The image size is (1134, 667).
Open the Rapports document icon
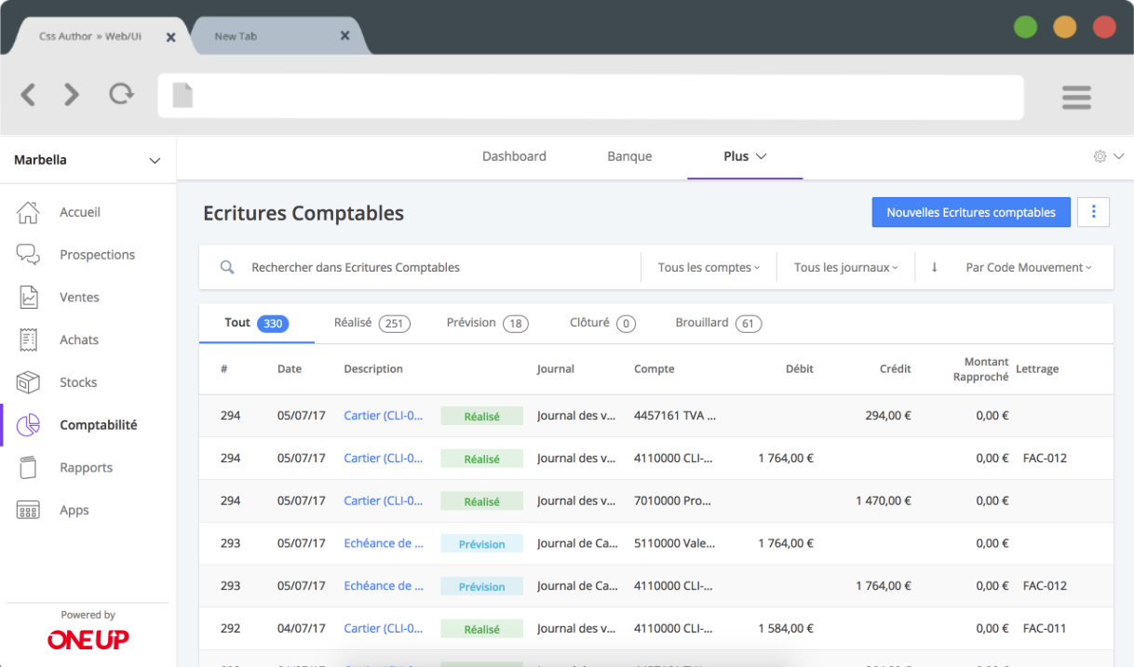tap(29, 468)
